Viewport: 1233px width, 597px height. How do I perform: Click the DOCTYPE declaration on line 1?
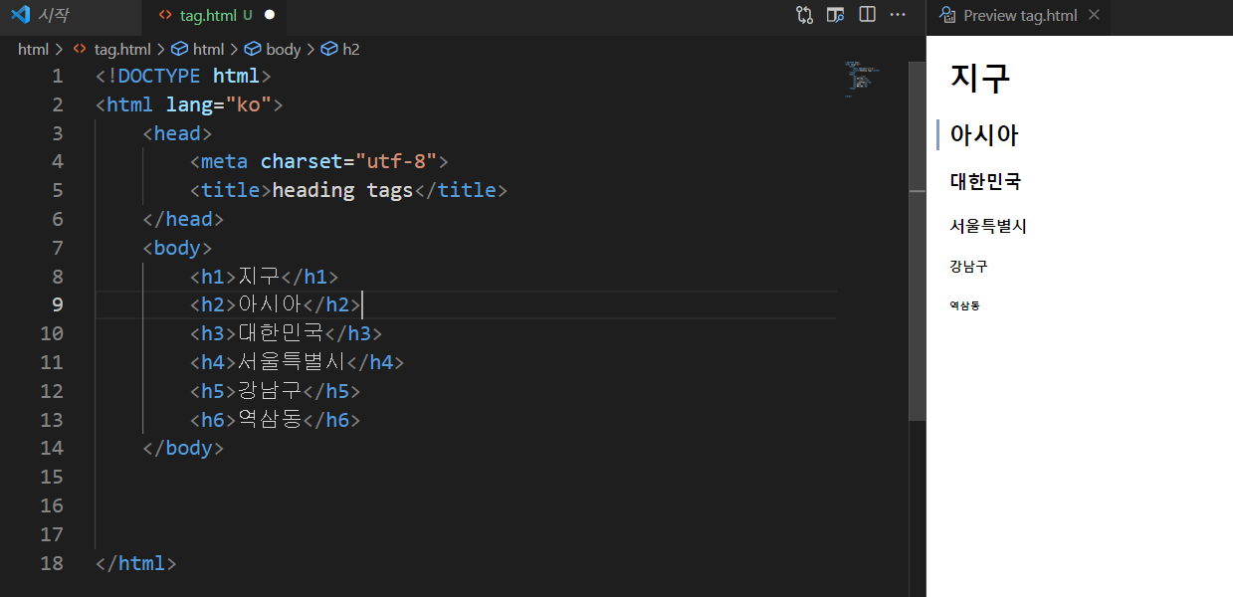click(x=183, y=76)
